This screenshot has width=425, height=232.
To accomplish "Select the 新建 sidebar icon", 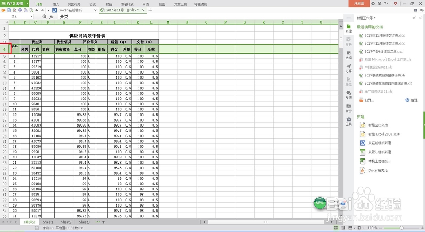I will point(348,28).
